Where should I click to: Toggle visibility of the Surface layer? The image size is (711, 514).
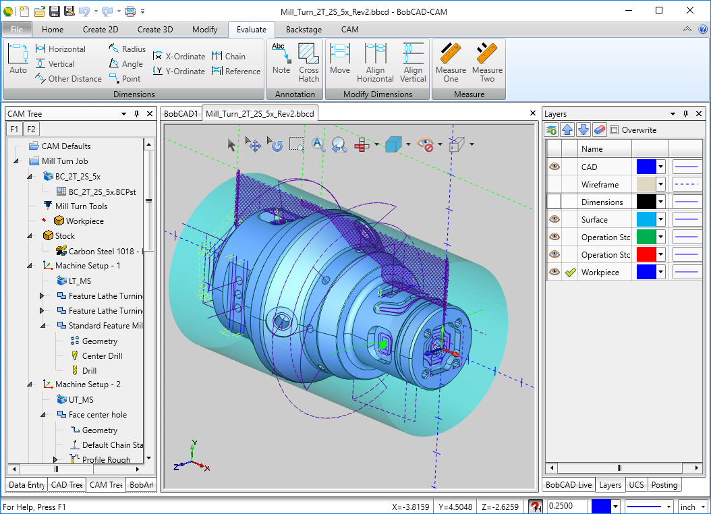(x=554, y=219)
